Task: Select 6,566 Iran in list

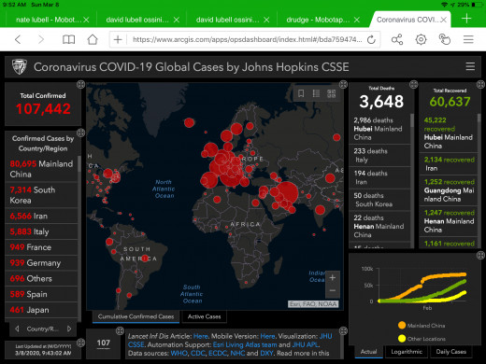Action: [41, 216]
